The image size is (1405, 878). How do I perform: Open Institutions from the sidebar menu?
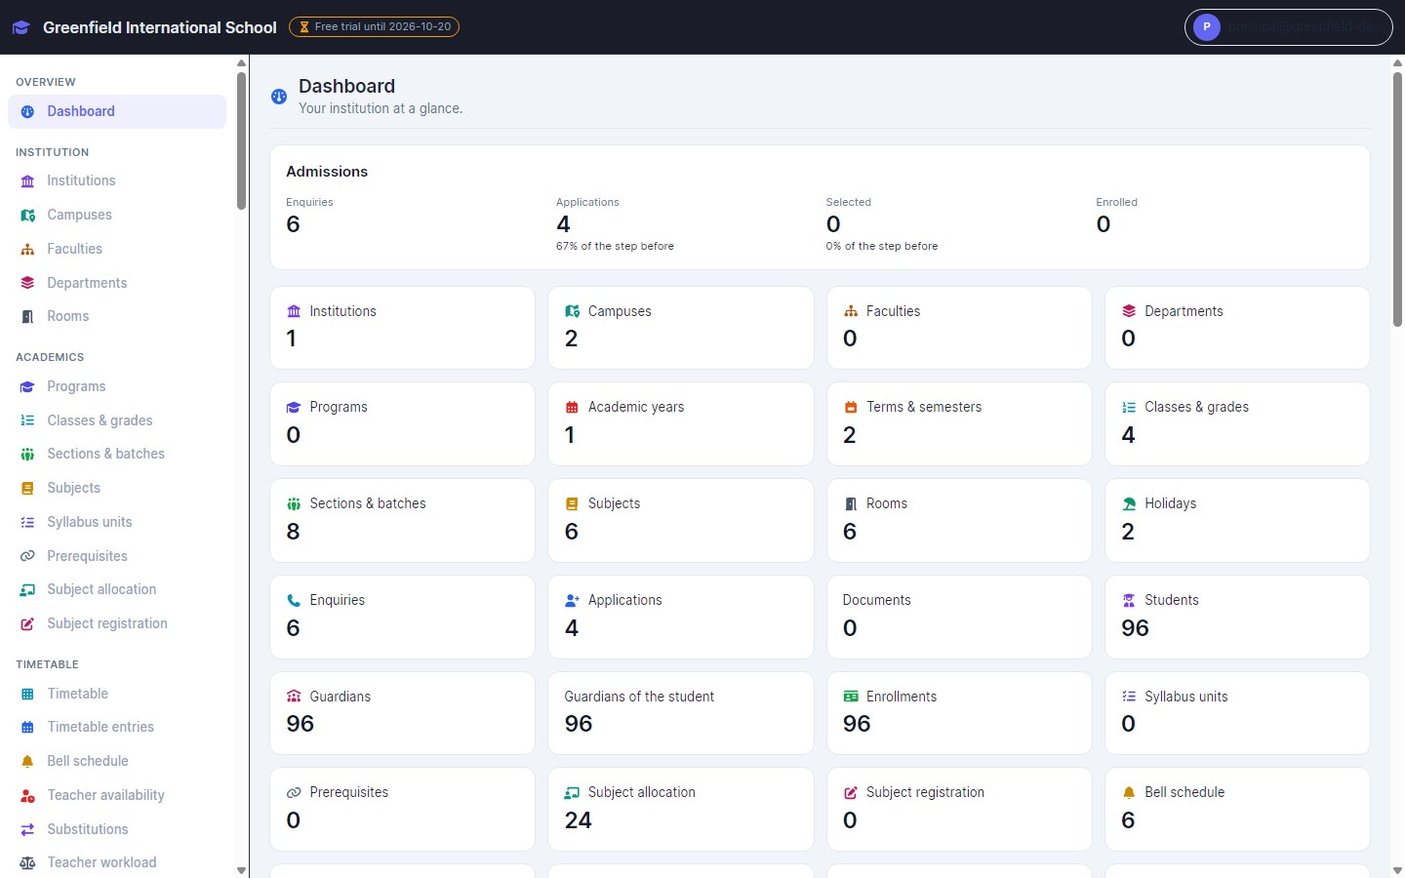click(x=117, y=180)
